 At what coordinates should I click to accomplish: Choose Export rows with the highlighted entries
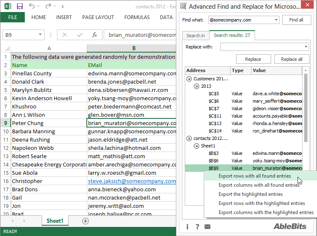tap(262, 203)
